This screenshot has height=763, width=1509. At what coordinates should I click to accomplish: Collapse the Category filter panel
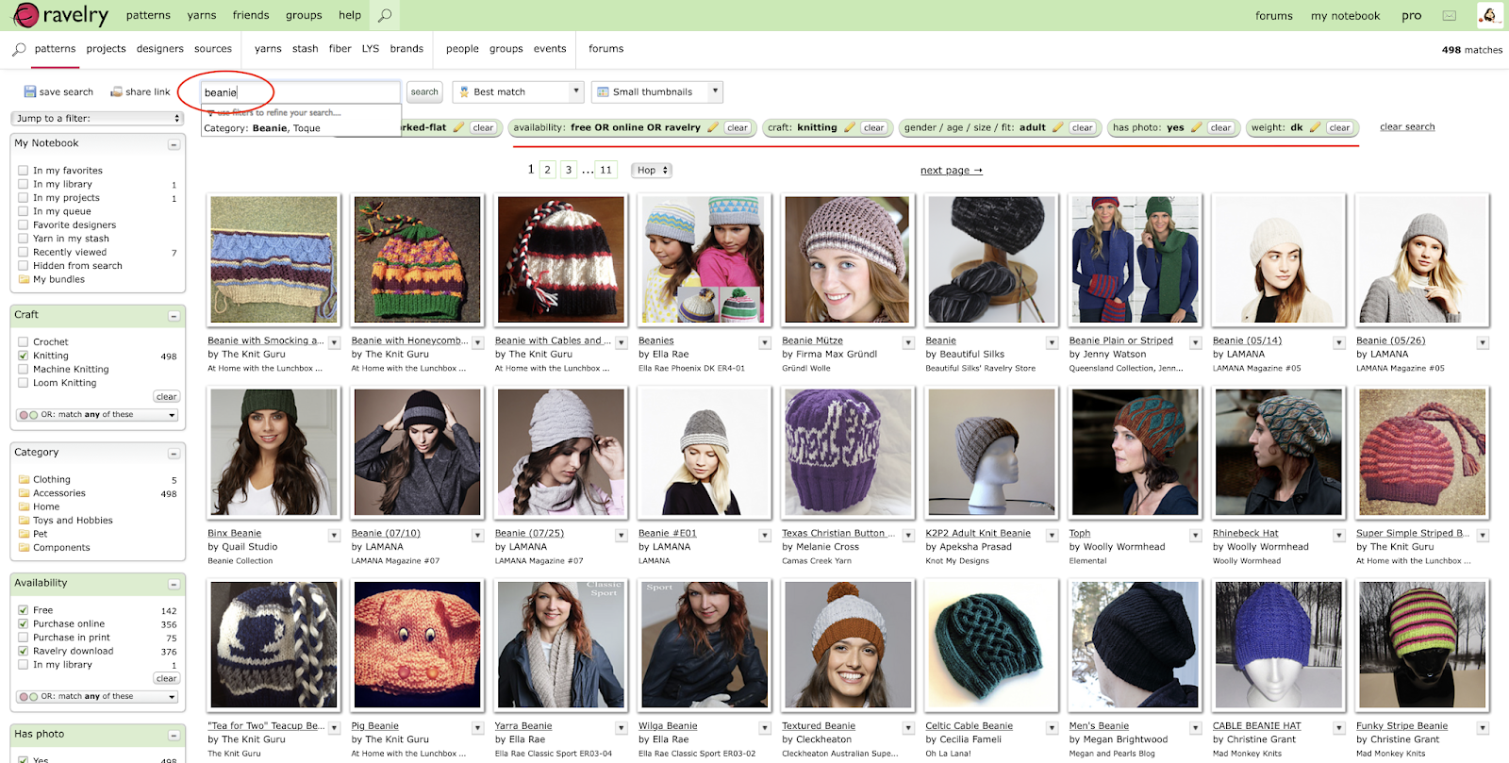pyautogui.click(x=174, y=454)
